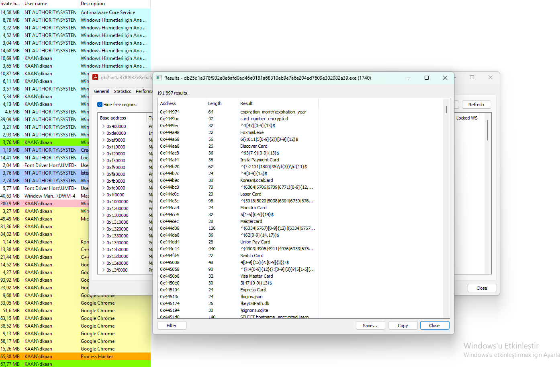Click the red icon of the properties window

[95, 77]
